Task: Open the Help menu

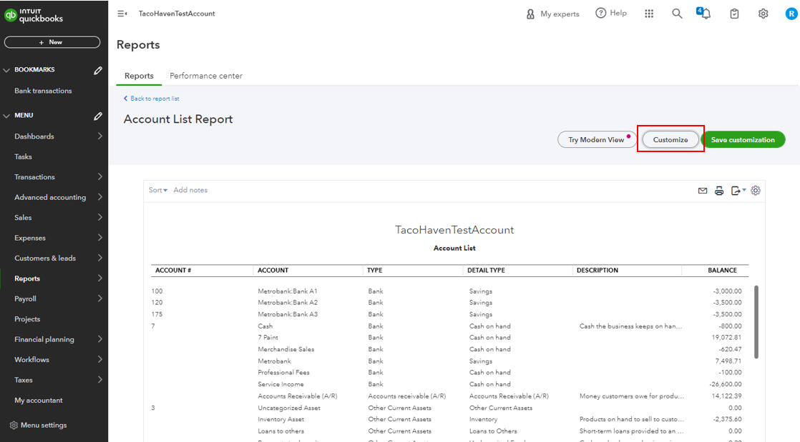Action: (611, 14)
